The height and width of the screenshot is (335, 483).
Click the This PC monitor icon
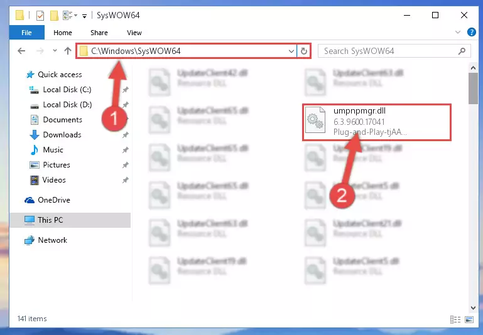point(30,220)
